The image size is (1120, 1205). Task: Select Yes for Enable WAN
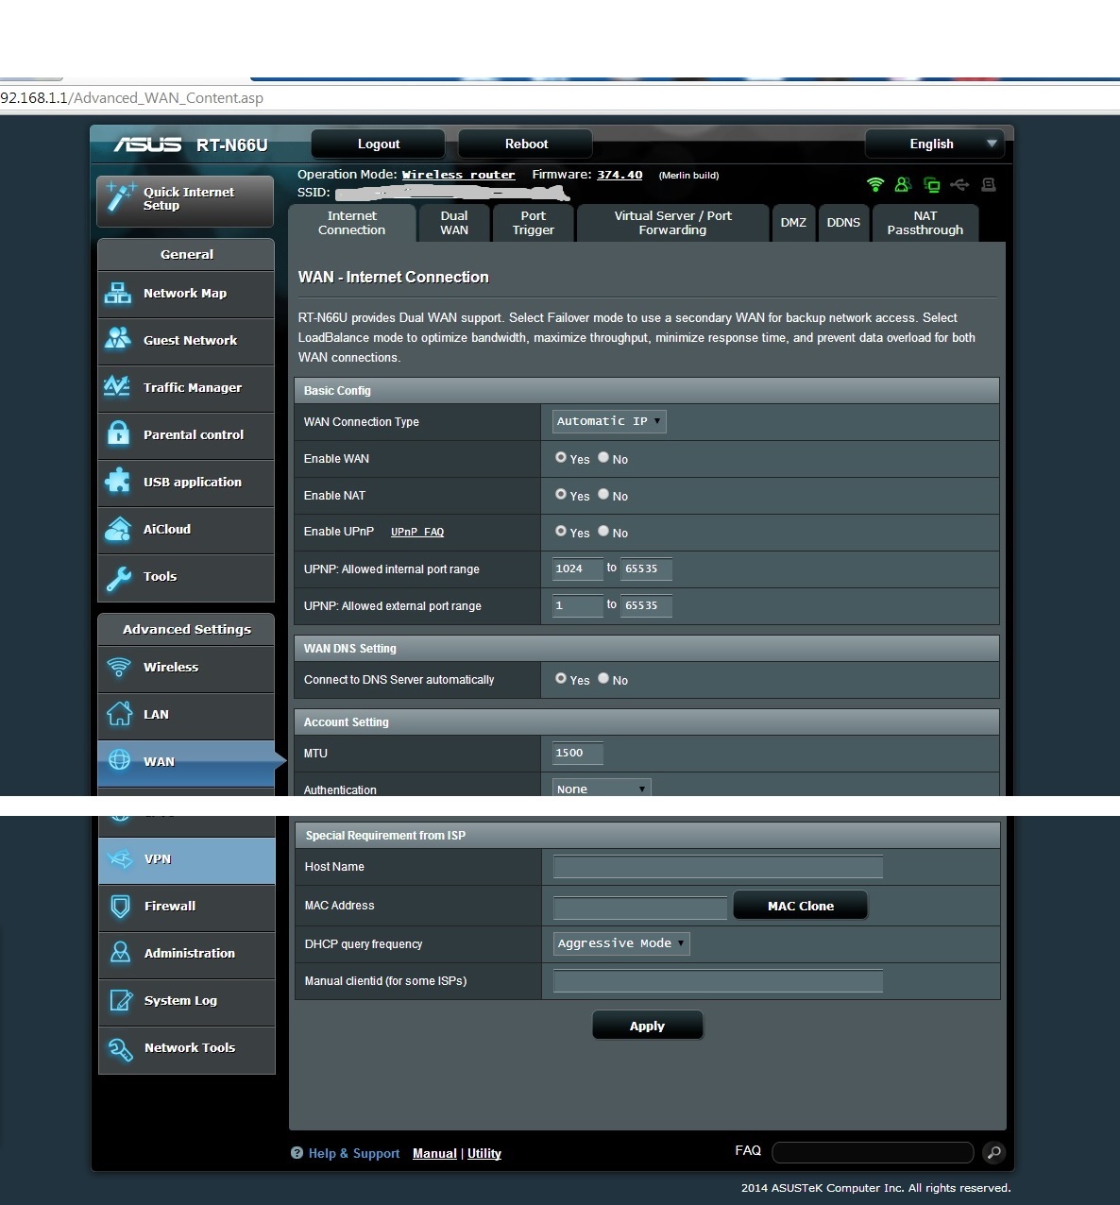[x=561, y=457]
